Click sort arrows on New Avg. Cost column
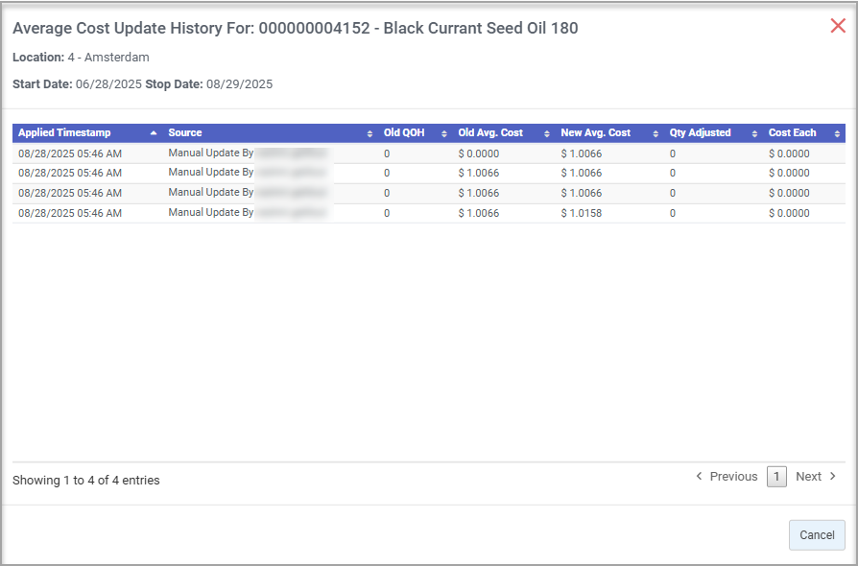Image resolution: width=858 pixels, height=566 pixels. (x=655, y=133)
